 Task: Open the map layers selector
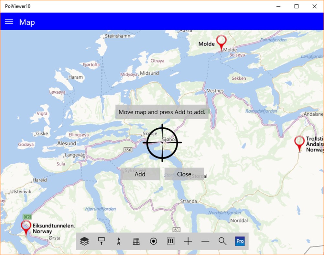point(84,241)
